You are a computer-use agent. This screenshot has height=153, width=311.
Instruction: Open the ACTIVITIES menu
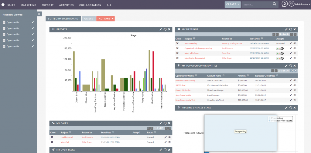67,5
